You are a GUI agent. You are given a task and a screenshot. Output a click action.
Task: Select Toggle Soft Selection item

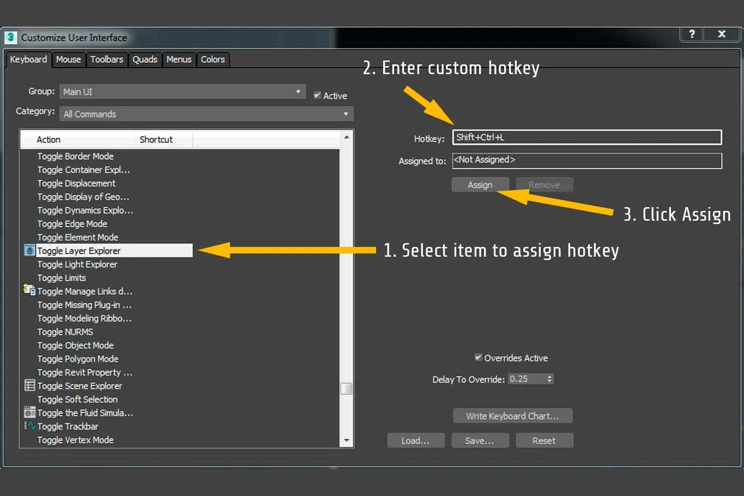77,400
